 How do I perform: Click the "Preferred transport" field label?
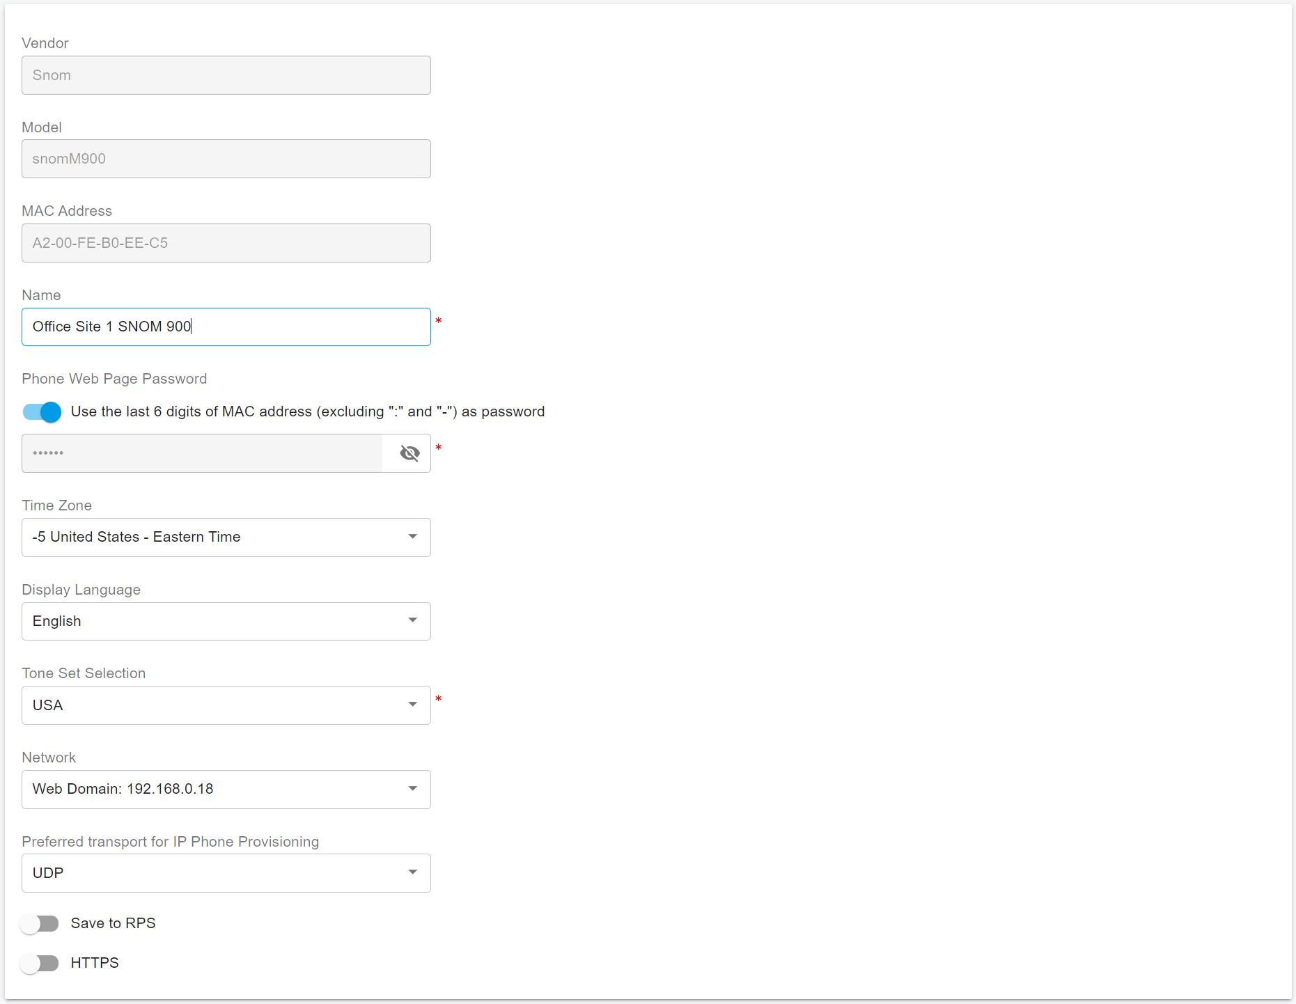click(x=170, y=842)
